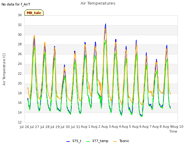Click the Aug 8 x-axis tick label
The image size is (196, 147).
coord(157,126)
